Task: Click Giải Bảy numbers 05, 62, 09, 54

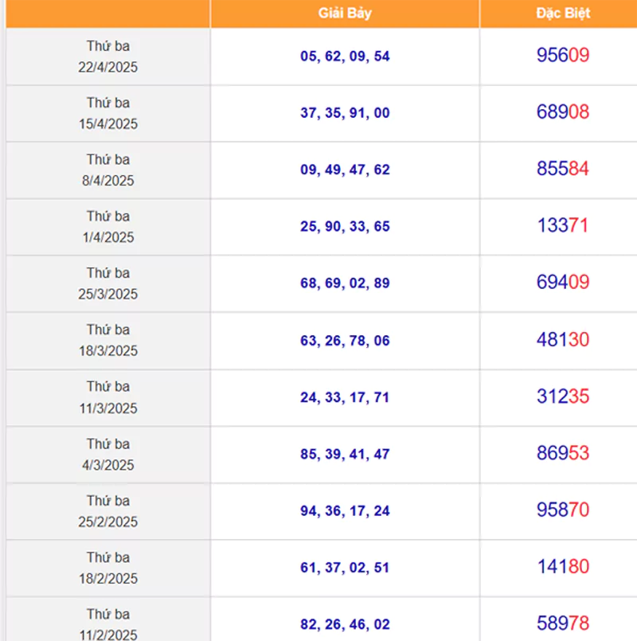Action: click(345, 57)
